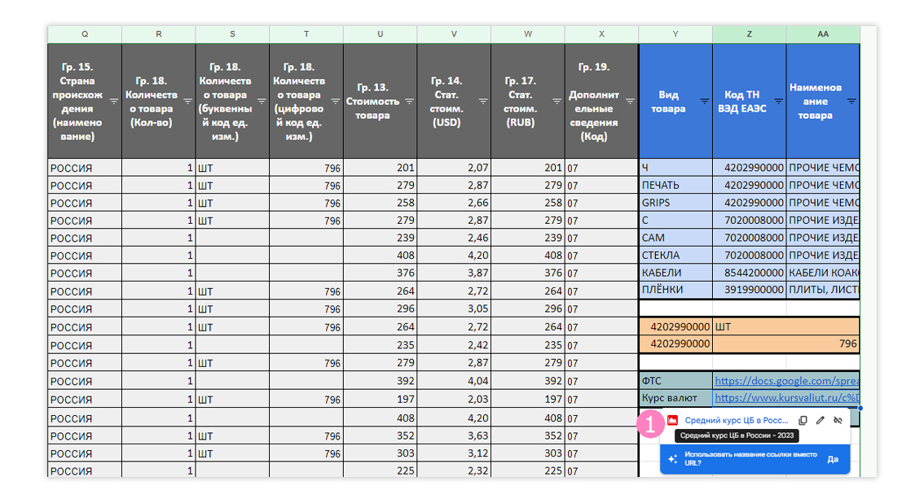
Task: Select column U header
Action: point(380,34)
